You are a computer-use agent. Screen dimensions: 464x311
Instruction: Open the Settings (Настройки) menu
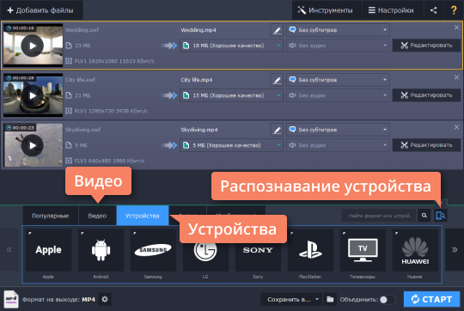393,10
